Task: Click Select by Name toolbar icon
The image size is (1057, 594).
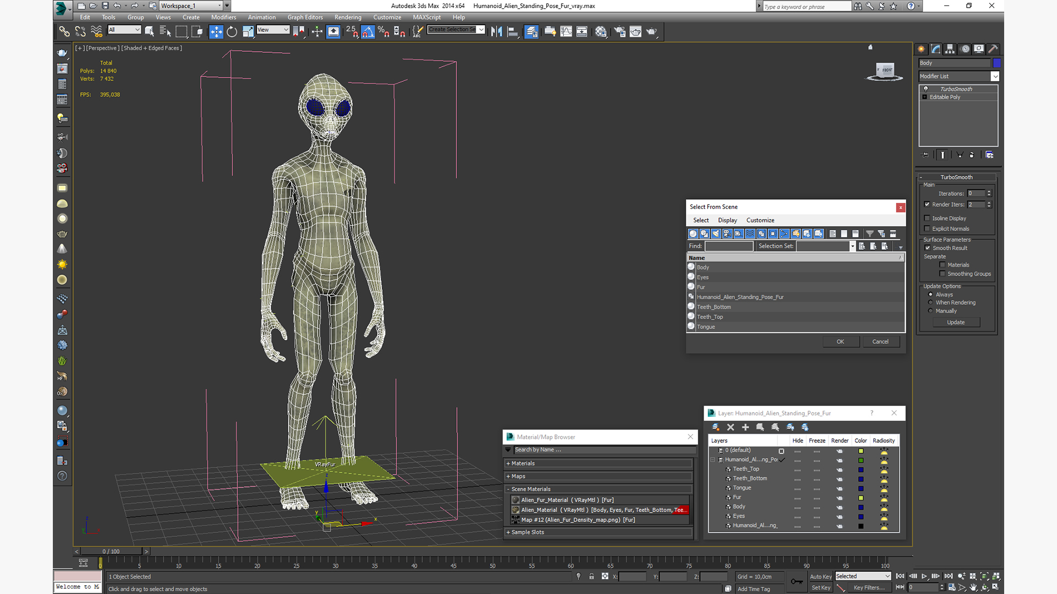Action: pos(165,31)
